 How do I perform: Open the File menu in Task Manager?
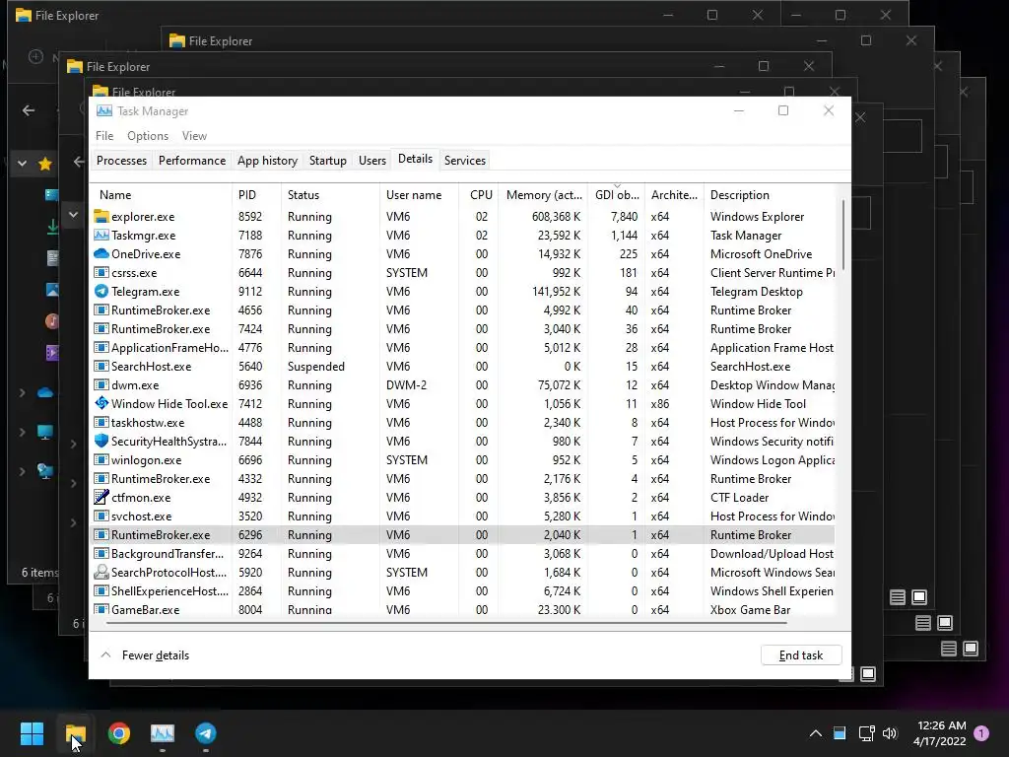(x=104, y=136)
